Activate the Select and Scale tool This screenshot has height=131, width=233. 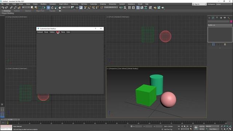pos(56,8)
